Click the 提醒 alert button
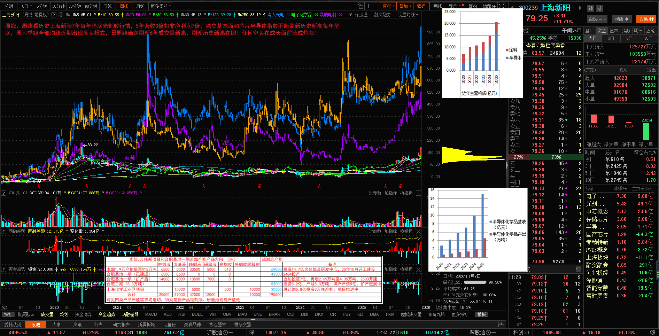Image resolution: width=659 pixels, height=336 pixels. pyautogui.click(x=621, y=19)
